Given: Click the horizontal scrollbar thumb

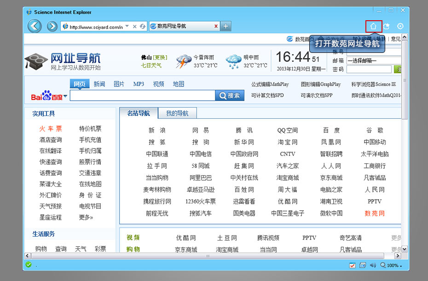Looking at the screenshot, I should pyautogui.click(x=208, y=256).
